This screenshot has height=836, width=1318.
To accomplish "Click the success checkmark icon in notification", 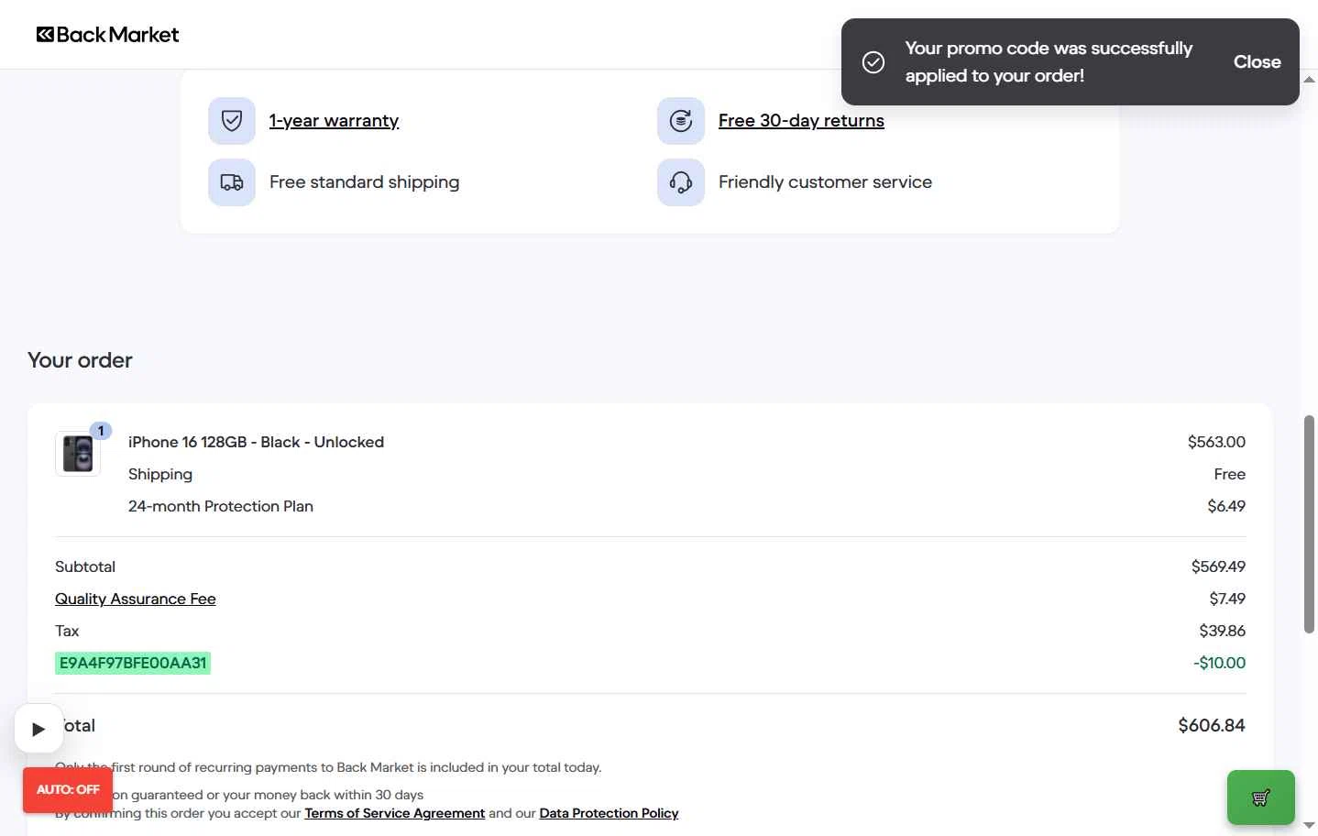I will click(873, 61).
